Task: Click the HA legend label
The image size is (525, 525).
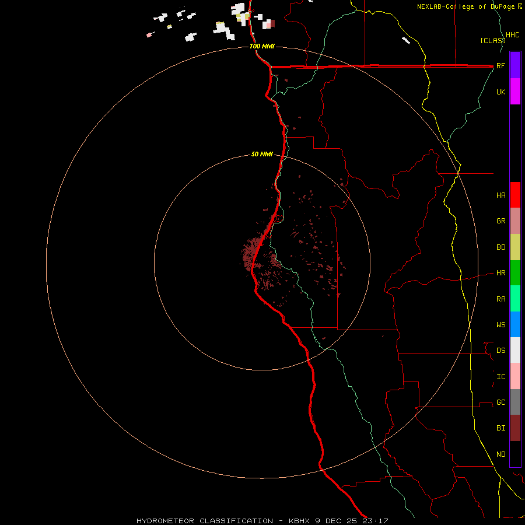Action: pos(501,195)
